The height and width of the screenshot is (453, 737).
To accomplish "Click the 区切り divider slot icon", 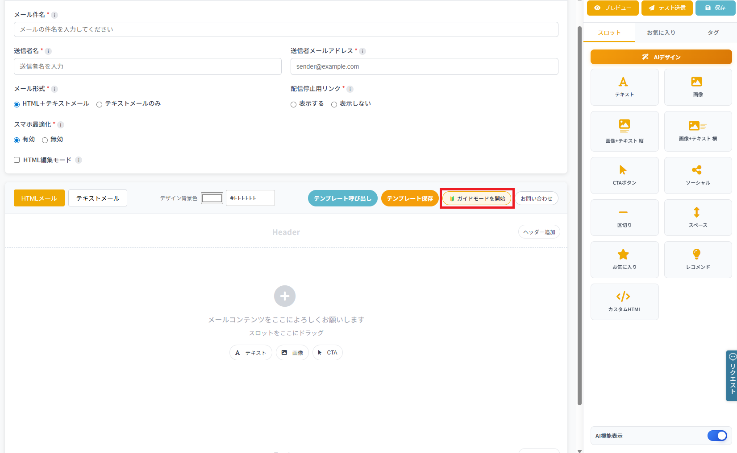I will tap(624, 217).
